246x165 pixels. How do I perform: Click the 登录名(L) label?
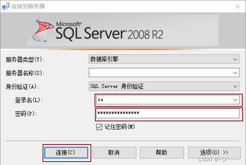pyautogui.click(x=29, y=100)
